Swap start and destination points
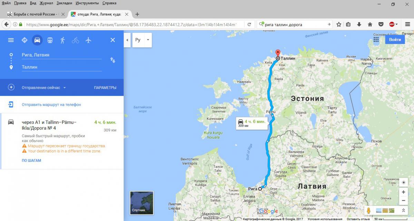414x221 pixels. (112, 60)
